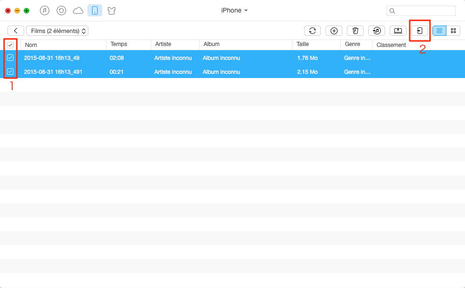The image size is (465, 288).
Task: Click the 02:08 duration cell
Action: point(117,58)
